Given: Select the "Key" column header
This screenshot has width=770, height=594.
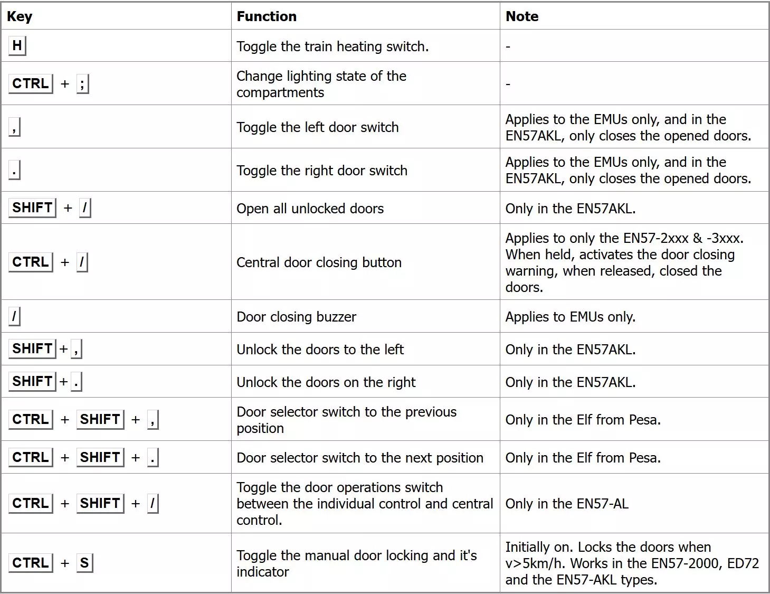Looking at the screenshot, I should click(x=20, y=16).
